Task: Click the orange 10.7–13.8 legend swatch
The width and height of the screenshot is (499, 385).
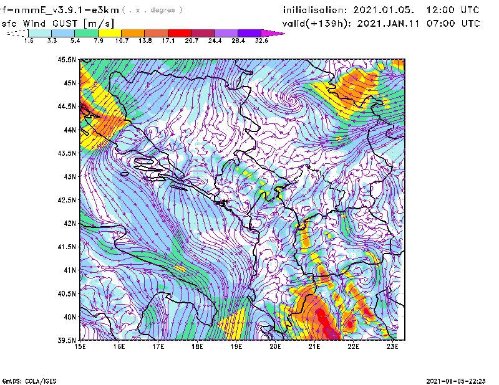Action: click(133, 33)
